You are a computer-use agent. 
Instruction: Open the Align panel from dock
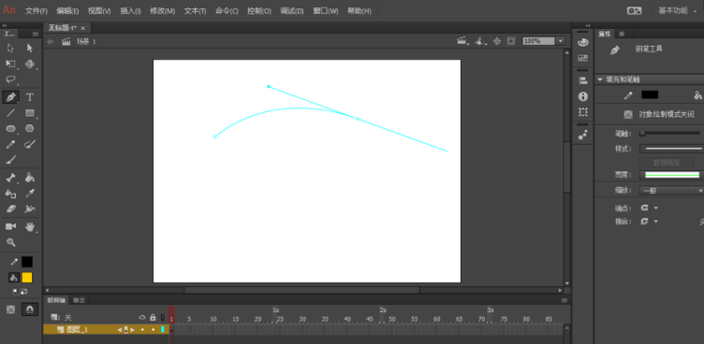pyautogui.click(x=583, y=80)
